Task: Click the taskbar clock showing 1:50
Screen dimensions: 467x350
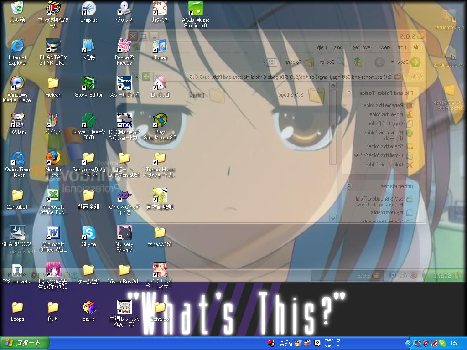Action: pos(455,344)
